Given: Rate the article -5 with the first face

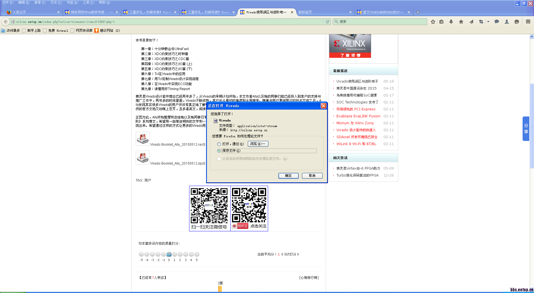Looking at the screenshot, I should pos(141,254).
